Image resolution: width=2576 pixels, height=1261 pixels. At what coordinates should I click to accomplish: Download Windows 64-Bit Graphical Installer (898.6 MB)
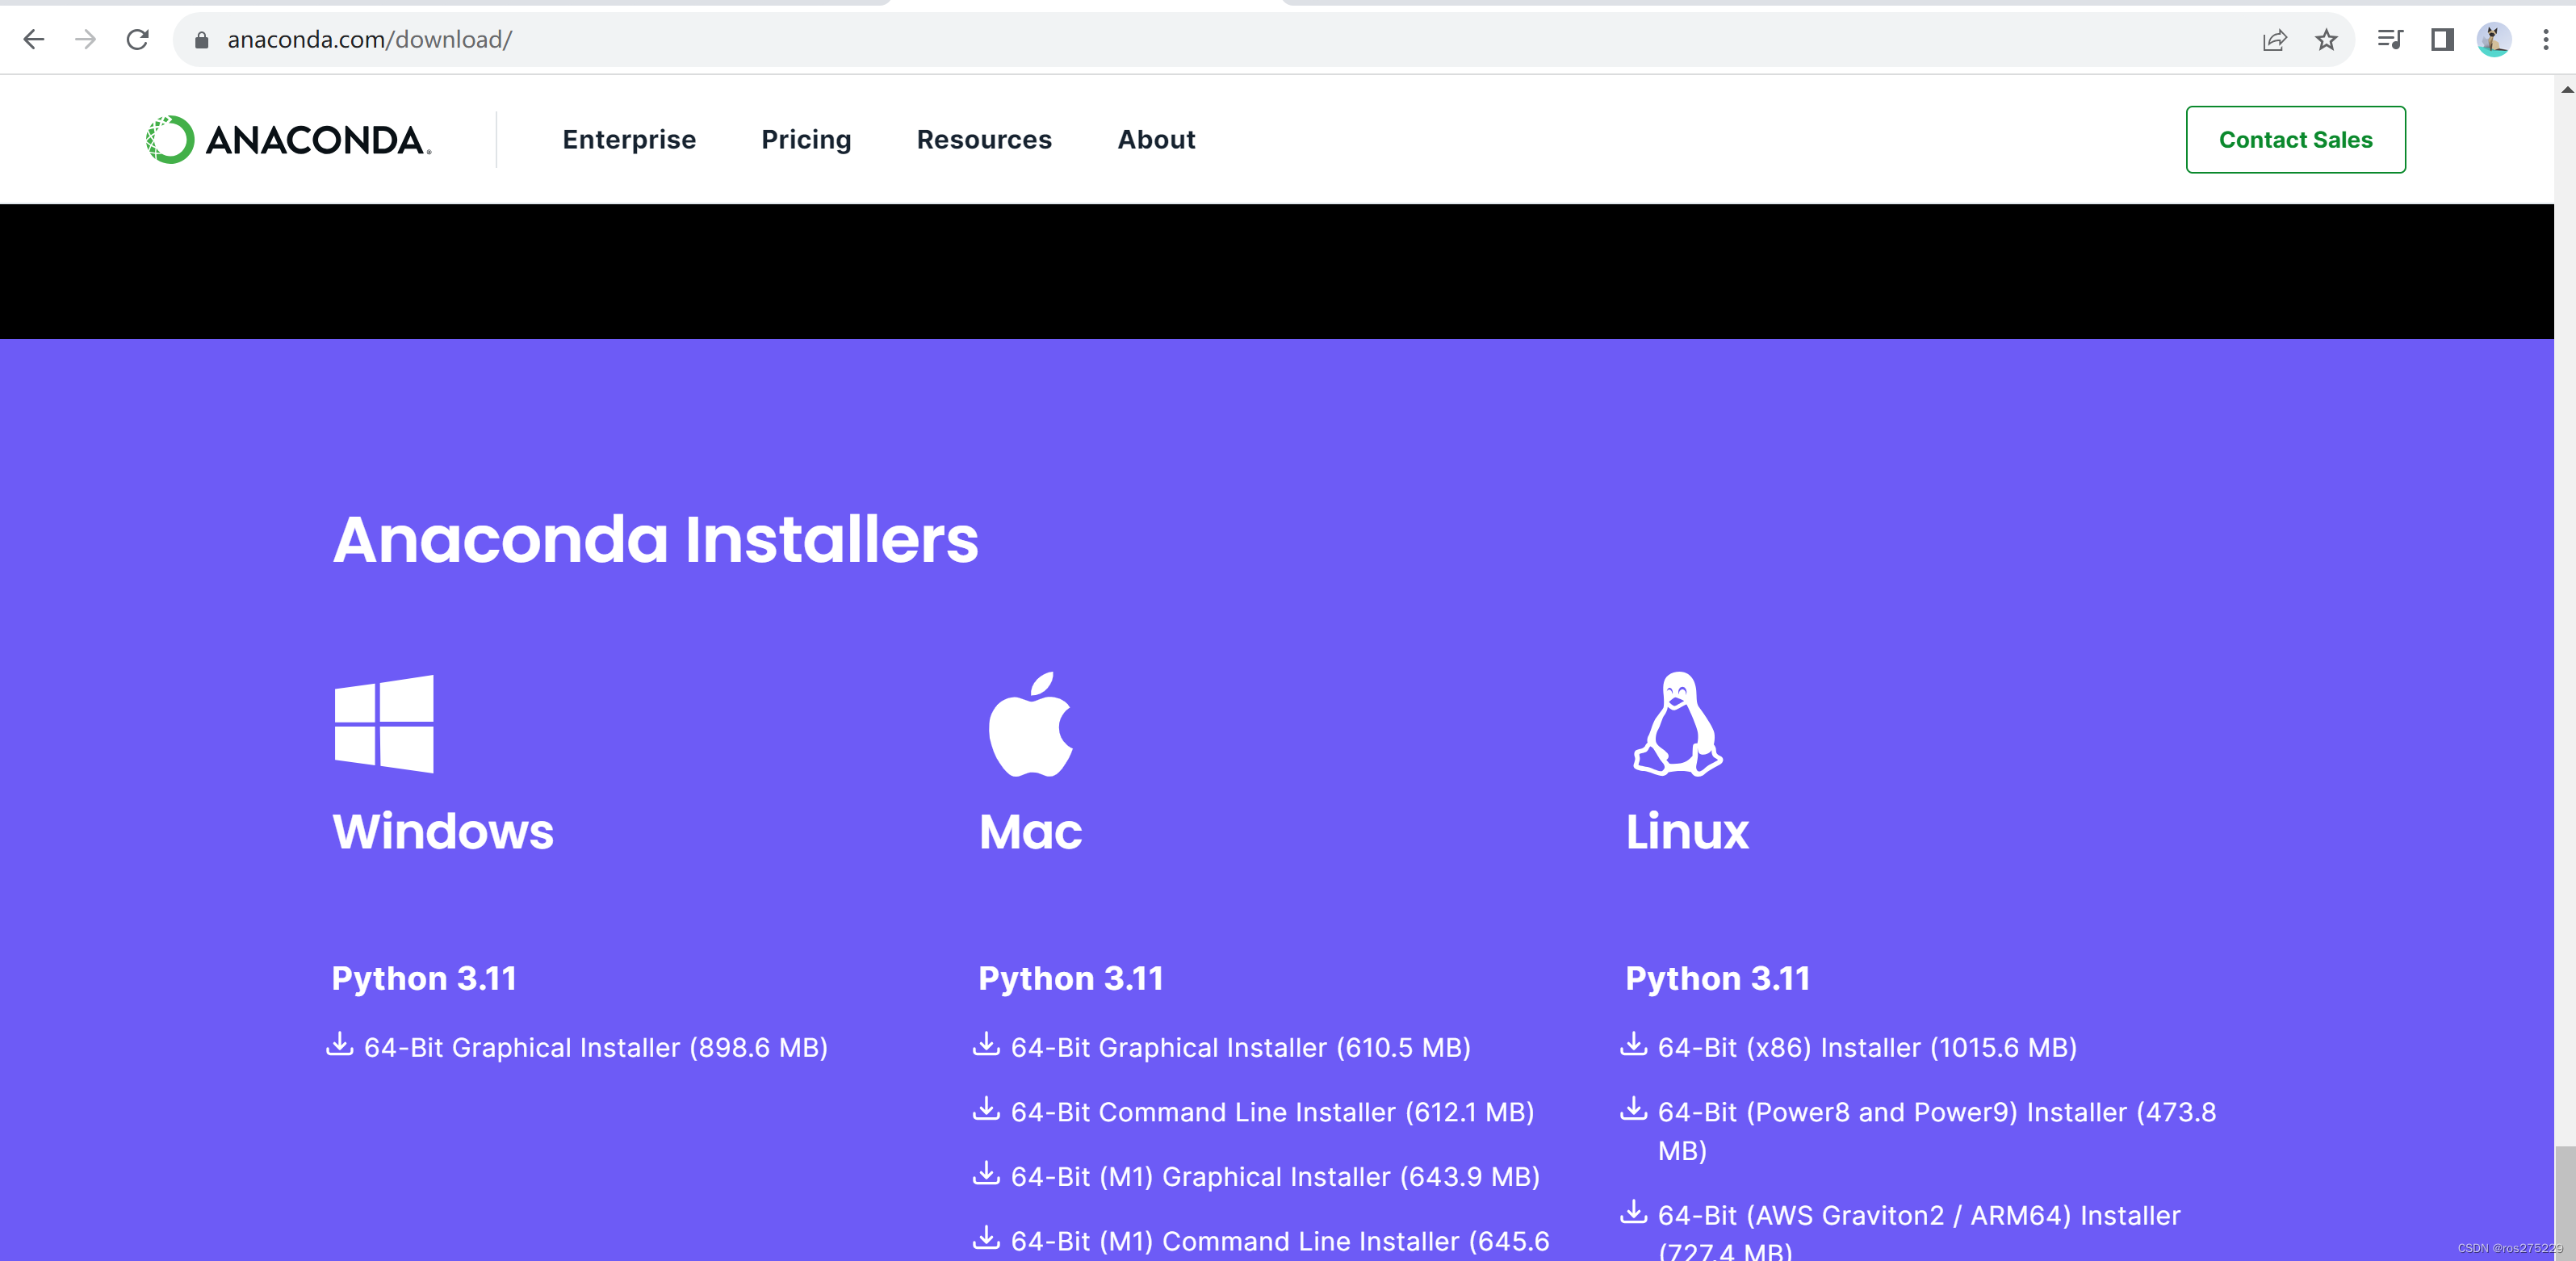595,1047
